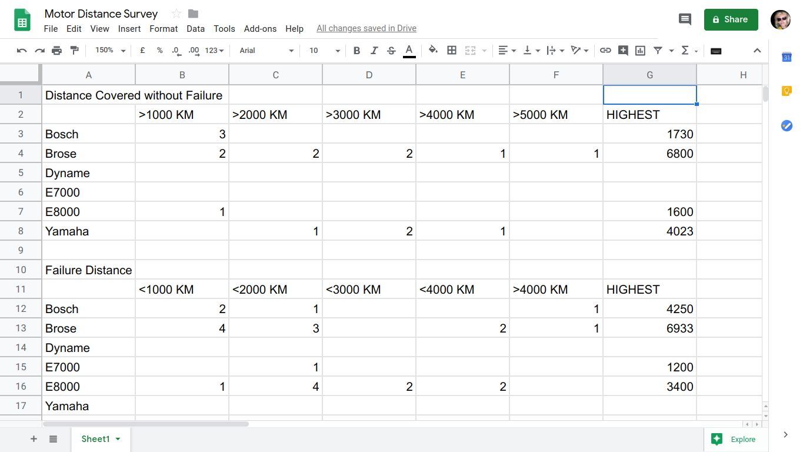Viewport: 803px width, 452px height.
Task: Insert a link
Action: point(605,51)
